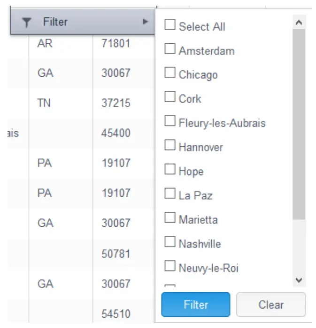Viewport: 316px width, 328px height.
Task: Click the funnel filter icon
Action: pos(27,22)
